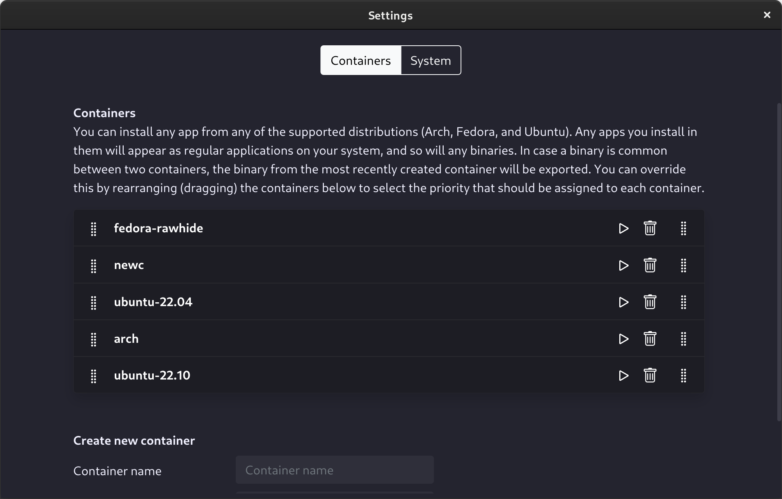Play the ubuntu-22.10 container
Viewport: 782px width, 499px height.
coord(624,376)
